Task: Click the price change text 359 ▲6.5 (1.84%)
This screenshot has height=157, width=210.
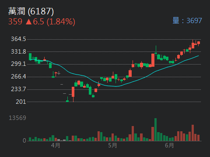Action: click(x=42, y=22)
